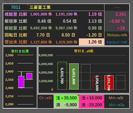133x113 pixels.
Task: Click the 3,255,700 solid red bar
Action: (x=109, y=82)
